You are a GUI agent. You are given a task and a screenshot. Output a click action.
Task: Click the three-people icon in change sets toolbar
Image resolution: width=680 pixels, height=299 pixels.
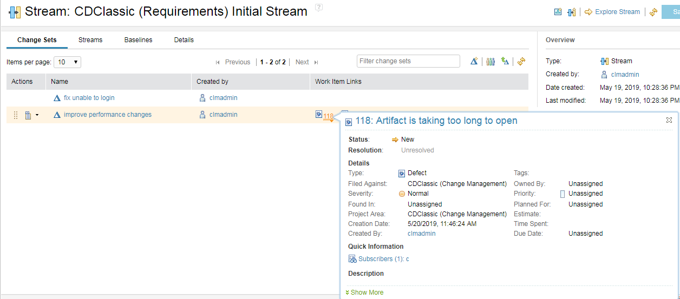click(x=491, y=62)
